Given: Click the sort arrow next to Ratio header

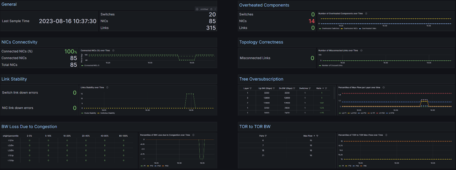Looking at the screenshot, I should pyautogui.click(x=323, y=88).
